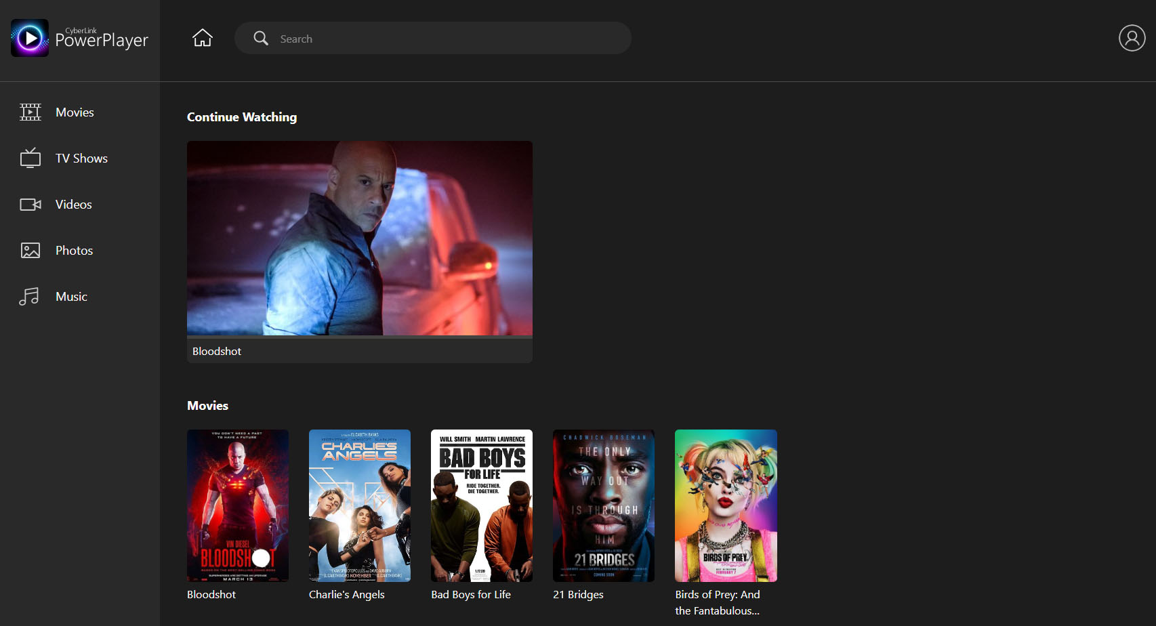Click Birds of Prey: And the Fantabulous title
Screen dimensions: 1156x626
click(718, 602)
